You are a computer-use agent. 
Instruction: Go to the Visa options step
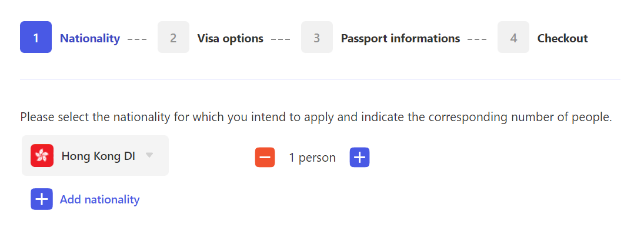point(230,38)
